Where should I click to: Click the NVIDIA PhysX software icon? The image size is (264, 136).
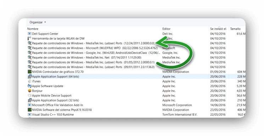29,110
